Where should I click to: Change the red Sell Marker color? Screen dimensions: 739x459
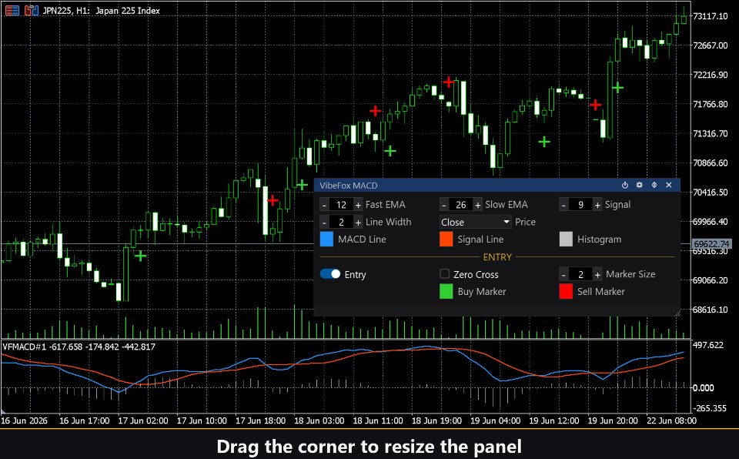pos(566,292)
